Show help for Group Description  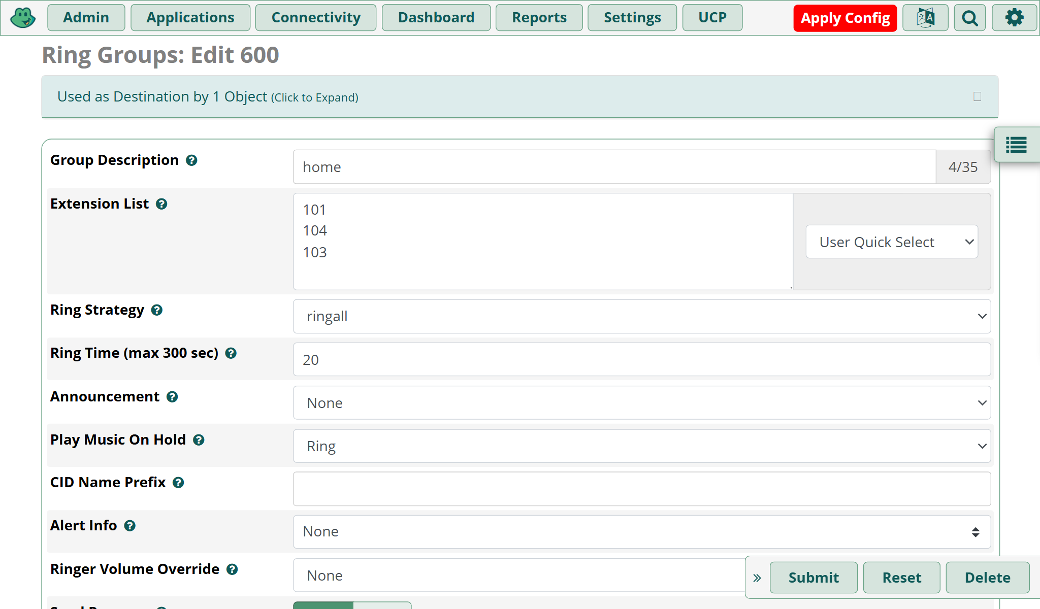click(x=191, y=160)
